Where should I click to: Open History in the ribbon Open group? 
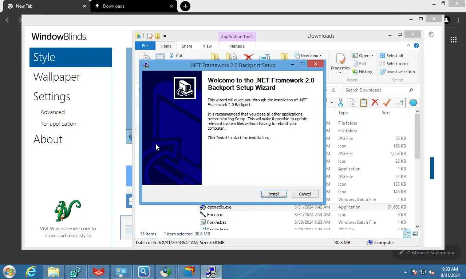click(x=362, y=72)
